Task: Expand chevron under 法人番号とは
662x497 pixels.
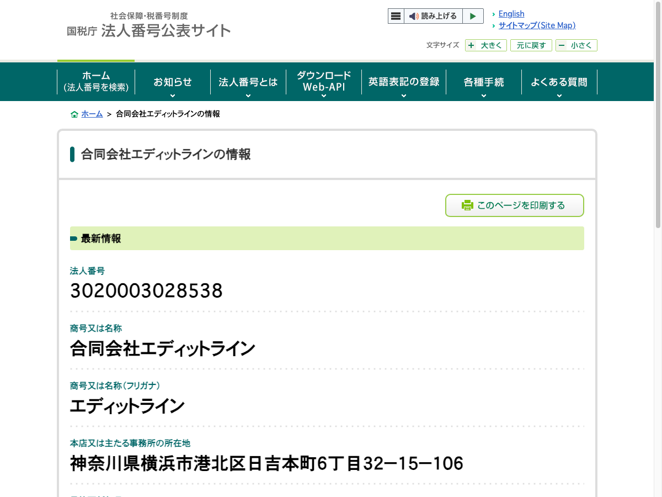Action: click(x=248, y=96)
